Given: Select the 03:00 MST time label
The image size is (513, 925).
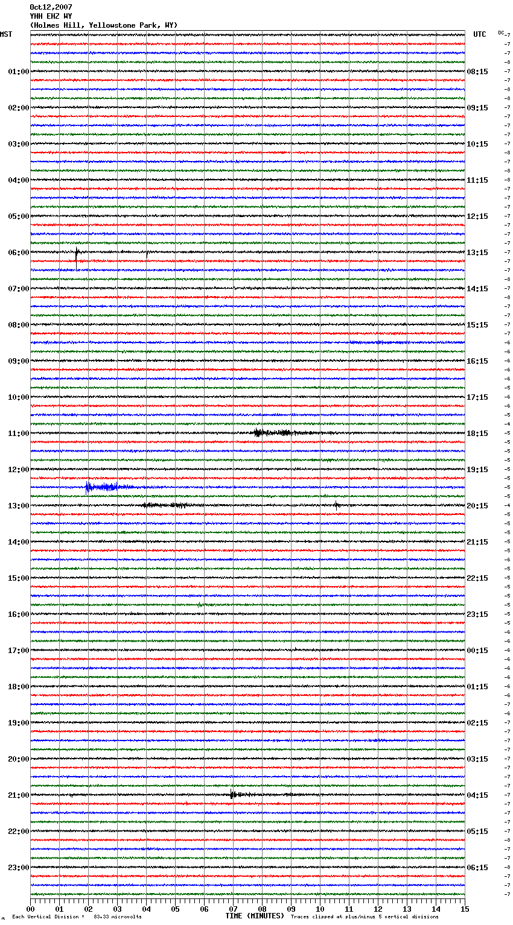Looking at the screenshot, I should (x=19, y=144).
